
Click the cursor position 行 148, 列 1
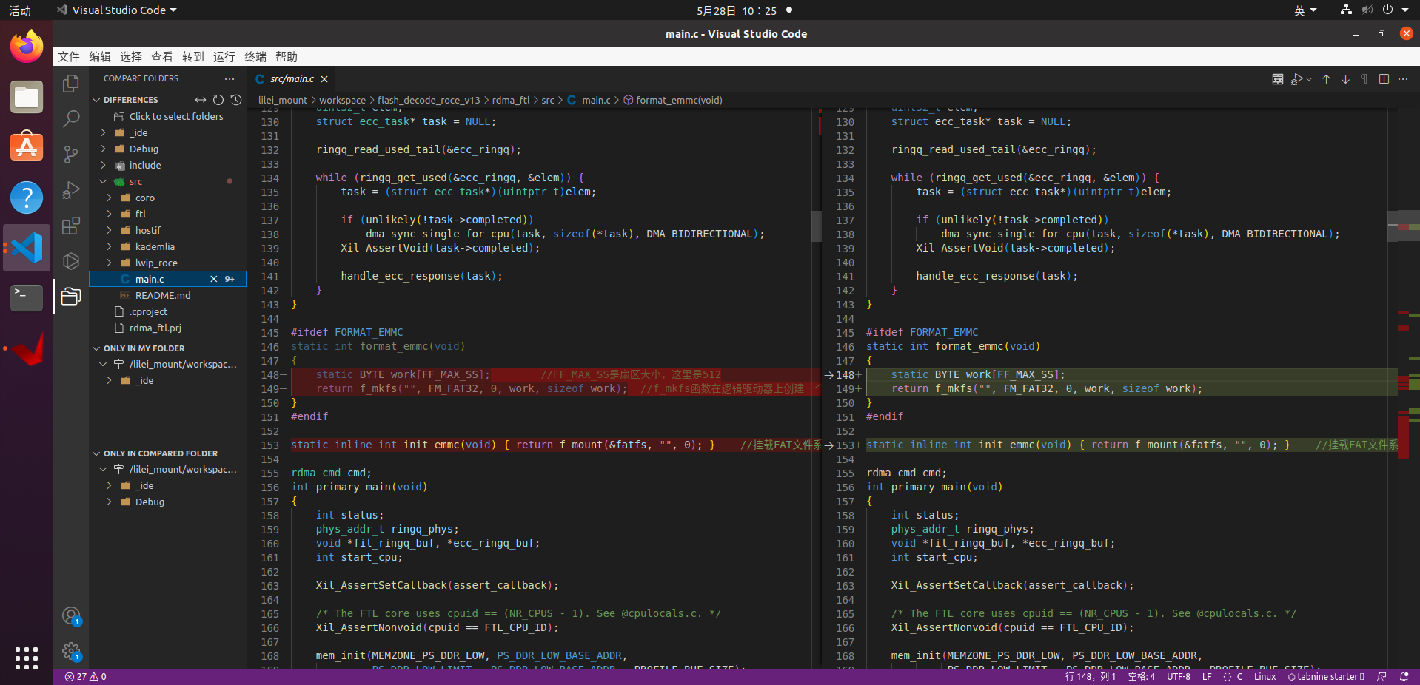point(1090,677)
